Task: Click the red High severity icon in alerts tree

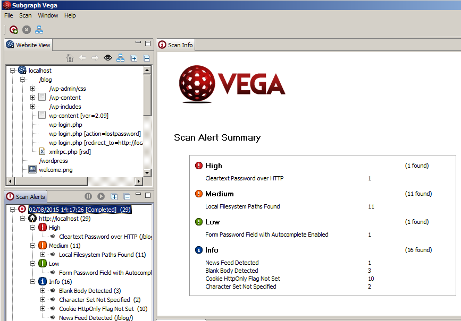Action: [43, 228]
